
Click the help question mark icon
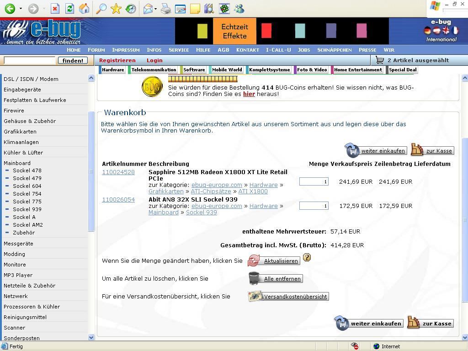coord(307,257)
